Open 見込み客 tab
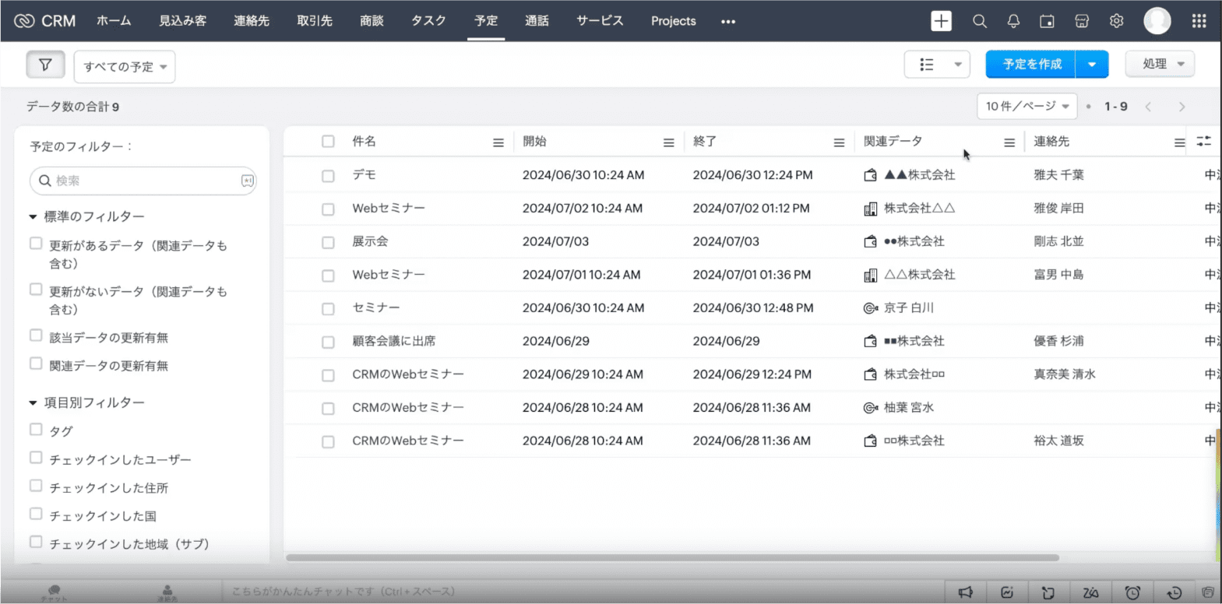 tap(183, 21)
